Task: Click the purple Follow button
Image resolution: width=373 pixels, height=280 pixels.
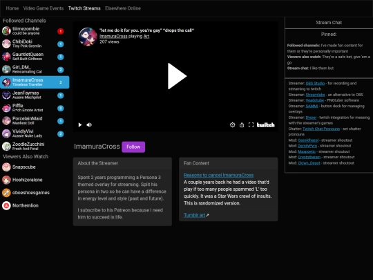Action: coord(133,147)
